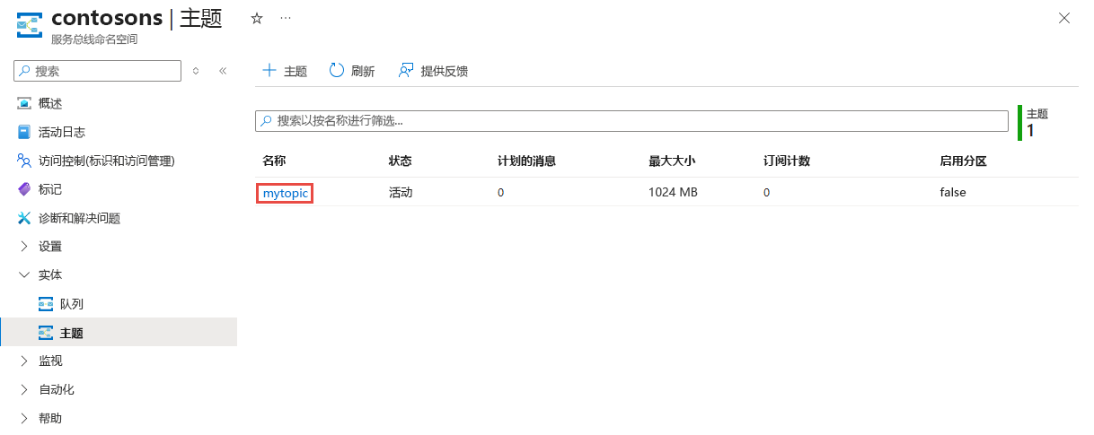Image resolution: width=1094 pixels, height=435 pixels.
Task: Favorite the page with the star icon
Action: click(257, 18)
